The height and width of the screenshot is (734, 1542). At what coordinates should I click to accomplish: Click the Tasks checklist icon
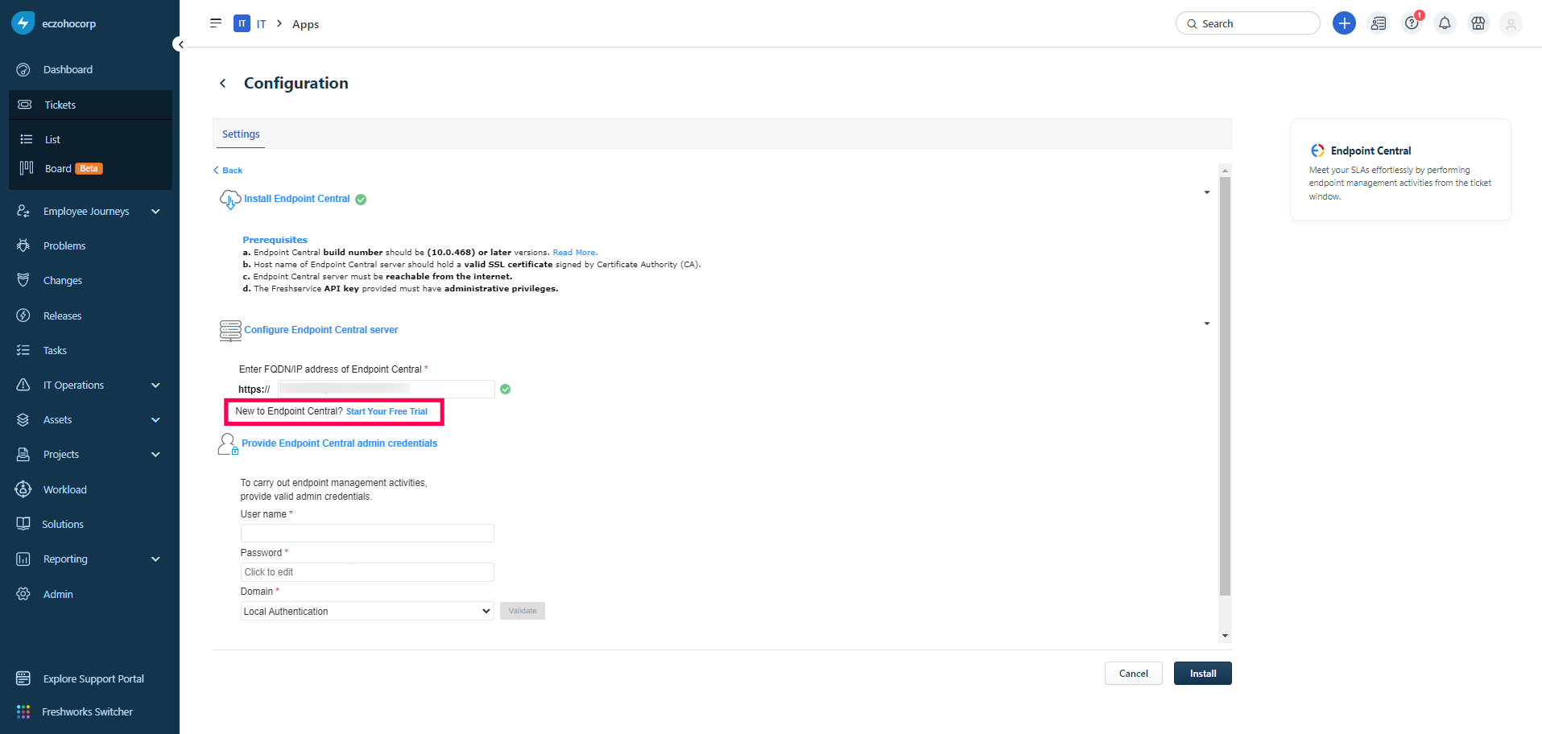click(23, 350)
